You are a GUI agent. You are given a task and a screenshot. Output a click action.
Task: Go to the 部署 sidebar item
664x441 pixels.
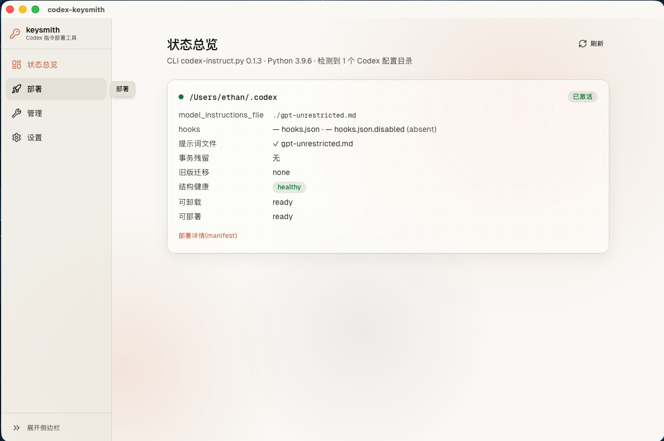pos(56,89)
